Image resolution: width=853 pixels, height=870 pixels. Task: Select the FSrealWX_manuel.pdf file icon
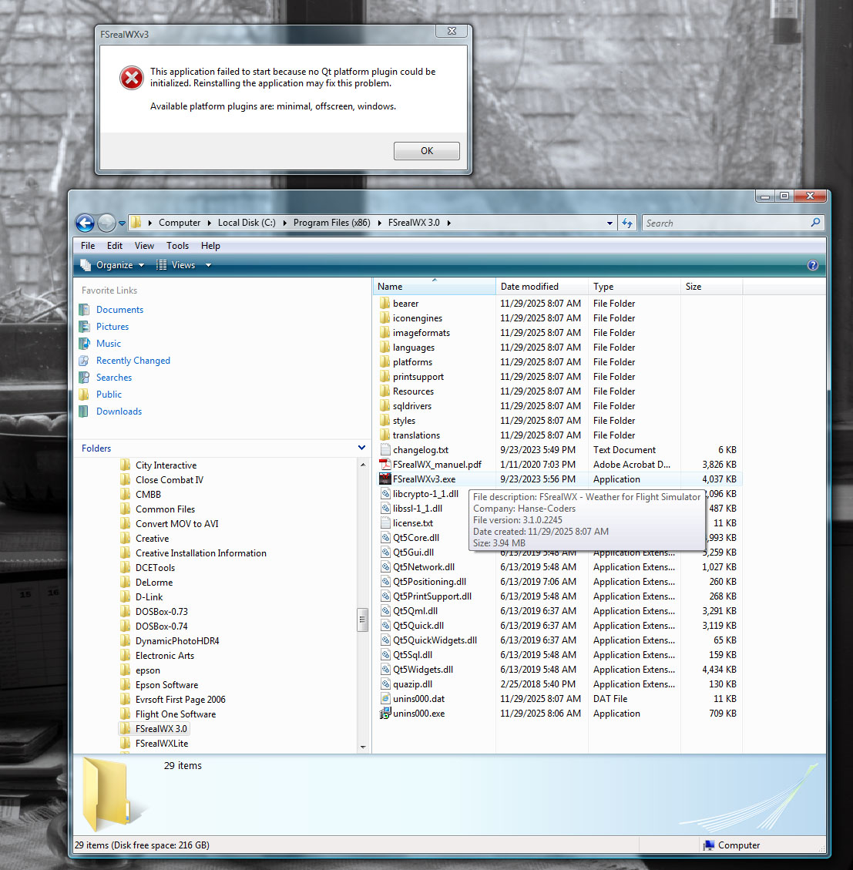[x=385, y=465]
